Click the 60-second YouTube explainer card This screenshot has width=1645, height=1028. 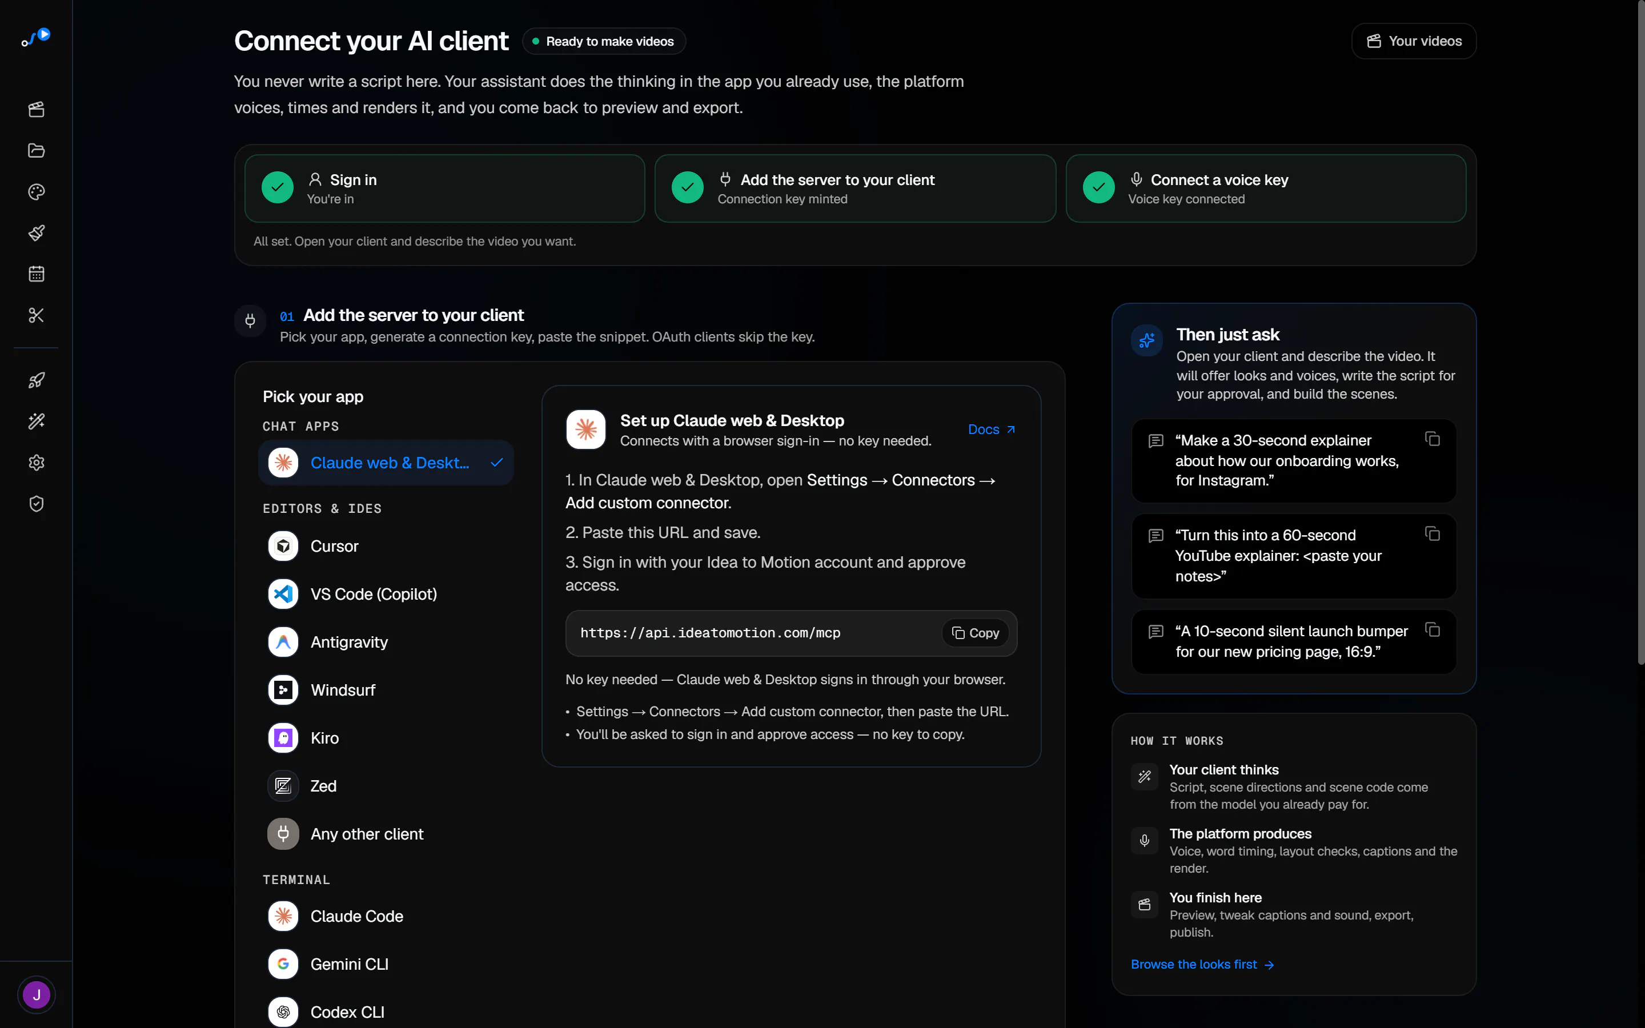pyautogui.click(x=1294, y=556)
